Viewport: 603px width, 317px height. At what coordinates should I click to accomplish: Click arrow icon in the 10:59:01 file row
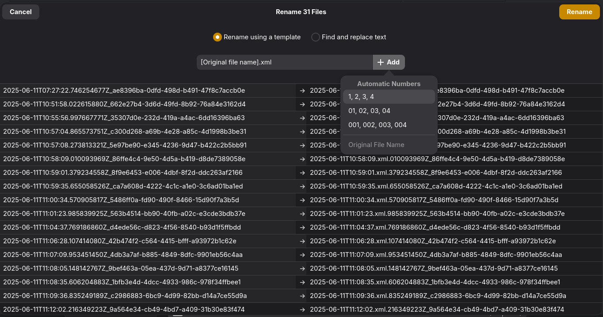[302, 173]
